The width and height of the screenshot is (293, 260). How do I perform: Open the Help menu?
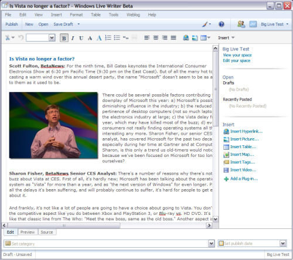152,15
